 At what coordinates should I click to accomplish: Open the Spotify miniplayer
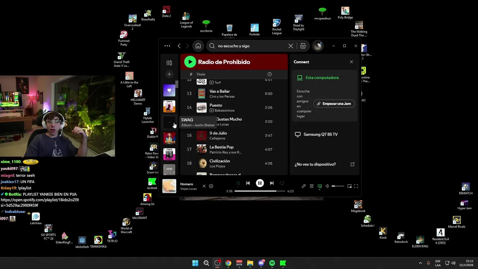349,186
